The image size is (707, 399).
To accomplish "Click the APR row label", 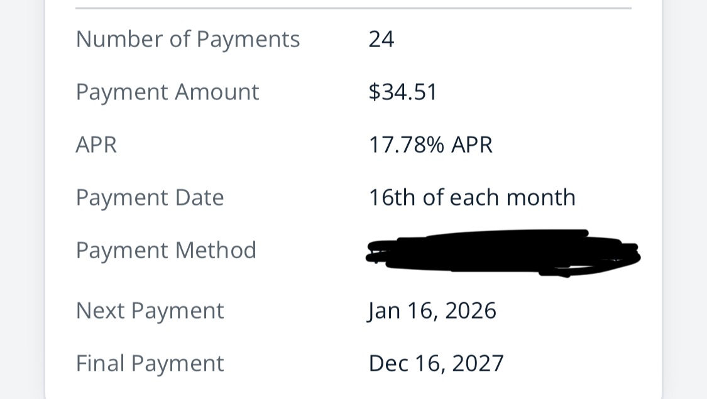I will point(96,145).
